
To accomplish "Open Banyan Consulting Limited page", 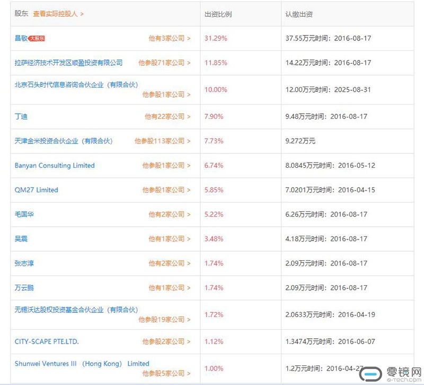I will (x=55, y=165).
